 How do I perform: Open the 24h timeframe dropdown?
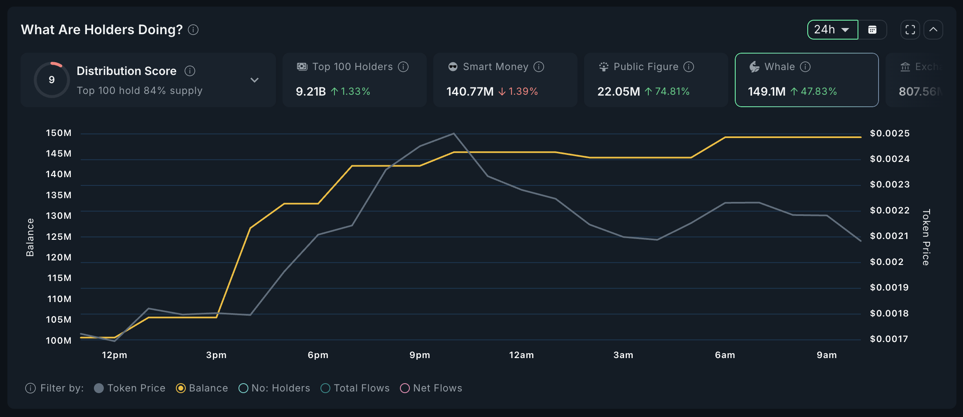(x=832, y=29)
